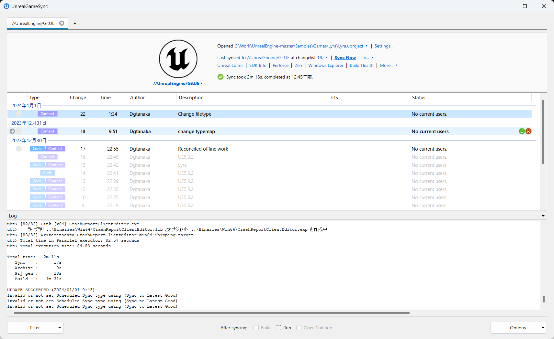
Task: Open a new tab with the plus button
Action: [75, 23]
